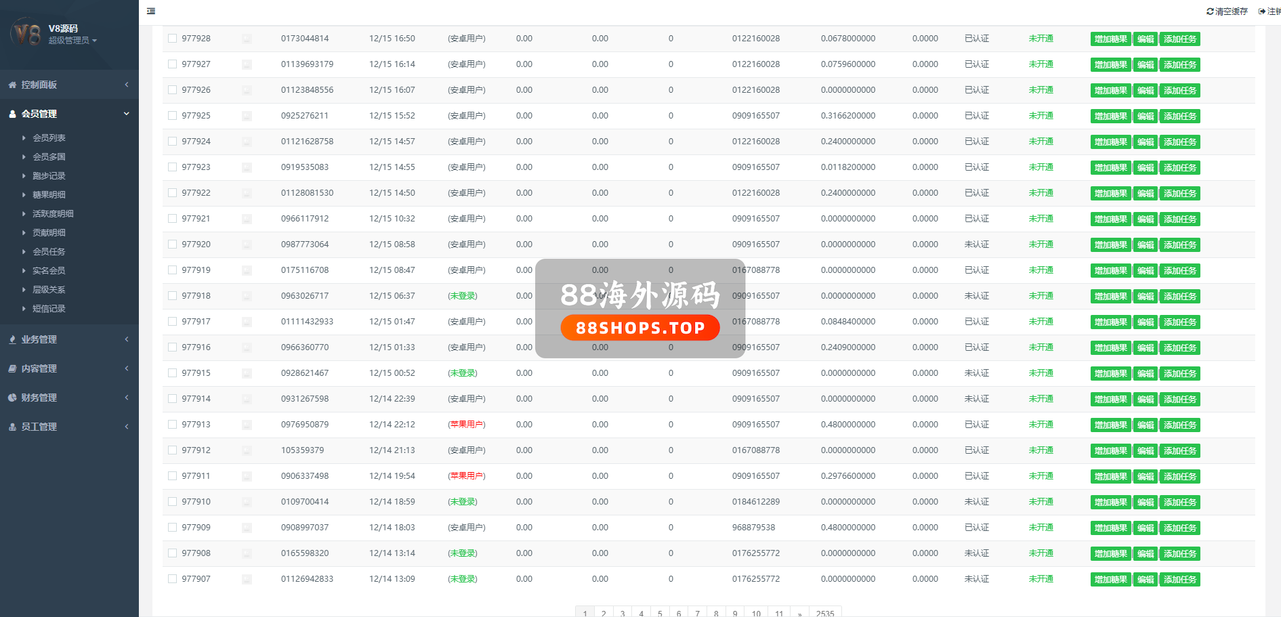Go to 实名会员 submenu item
The height and width of the screenshot is (617, 1281).
pyautogui.click(x=49, y=270)
